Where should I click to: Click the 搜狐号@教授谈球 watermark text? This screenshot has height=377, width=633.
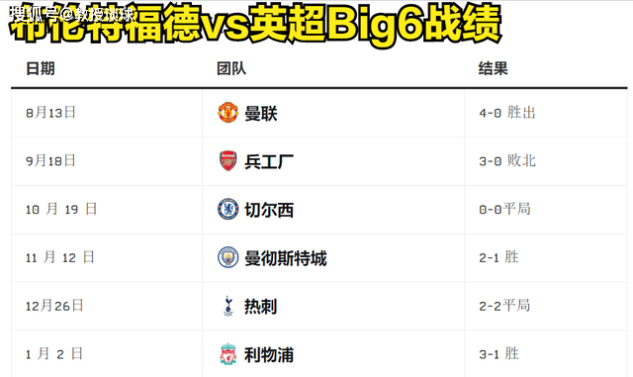pyautogui.click(x=71, y=15)
